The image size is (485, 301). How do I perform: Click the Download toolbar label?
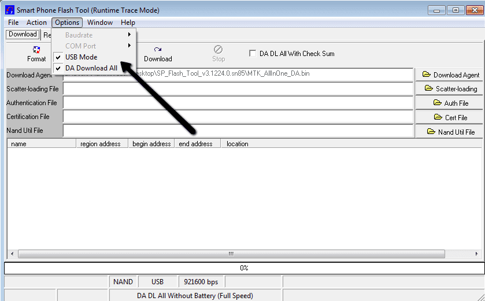(158, 59)
